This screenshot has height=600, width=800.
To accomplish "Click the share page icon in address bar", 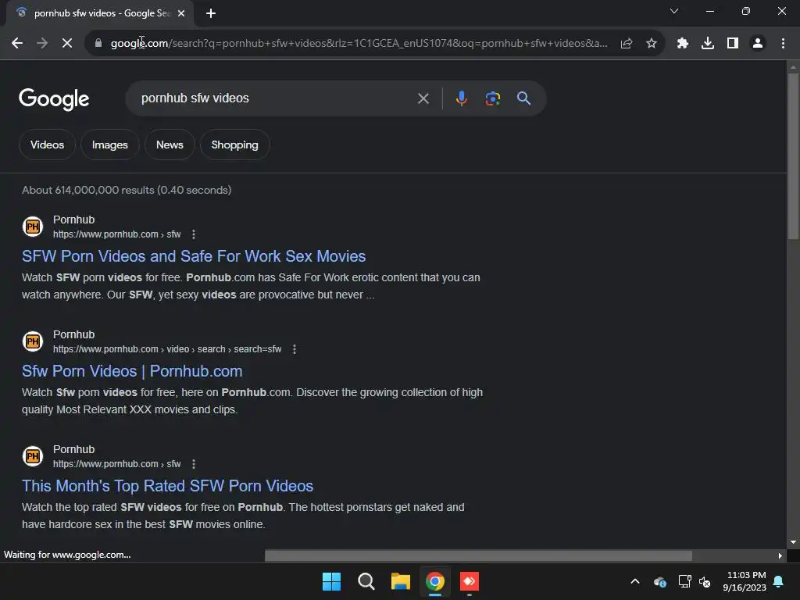I will [x=627, y=44].
